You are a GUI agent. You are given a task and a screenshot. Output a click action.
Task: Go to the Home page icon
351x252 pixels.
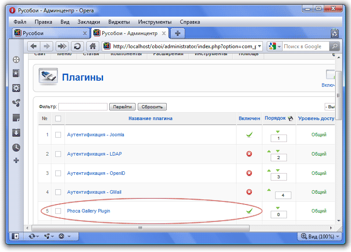point(92,46)
